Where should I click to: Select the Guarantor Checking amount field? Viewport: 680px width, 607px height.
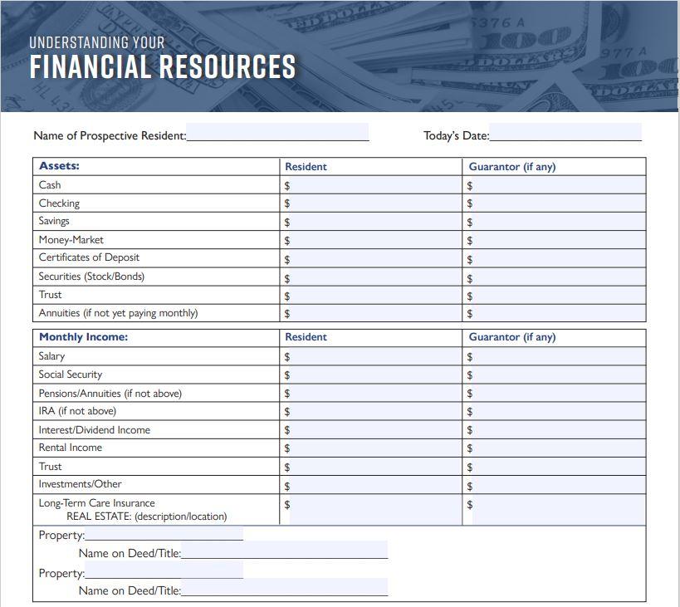(559, 203)
